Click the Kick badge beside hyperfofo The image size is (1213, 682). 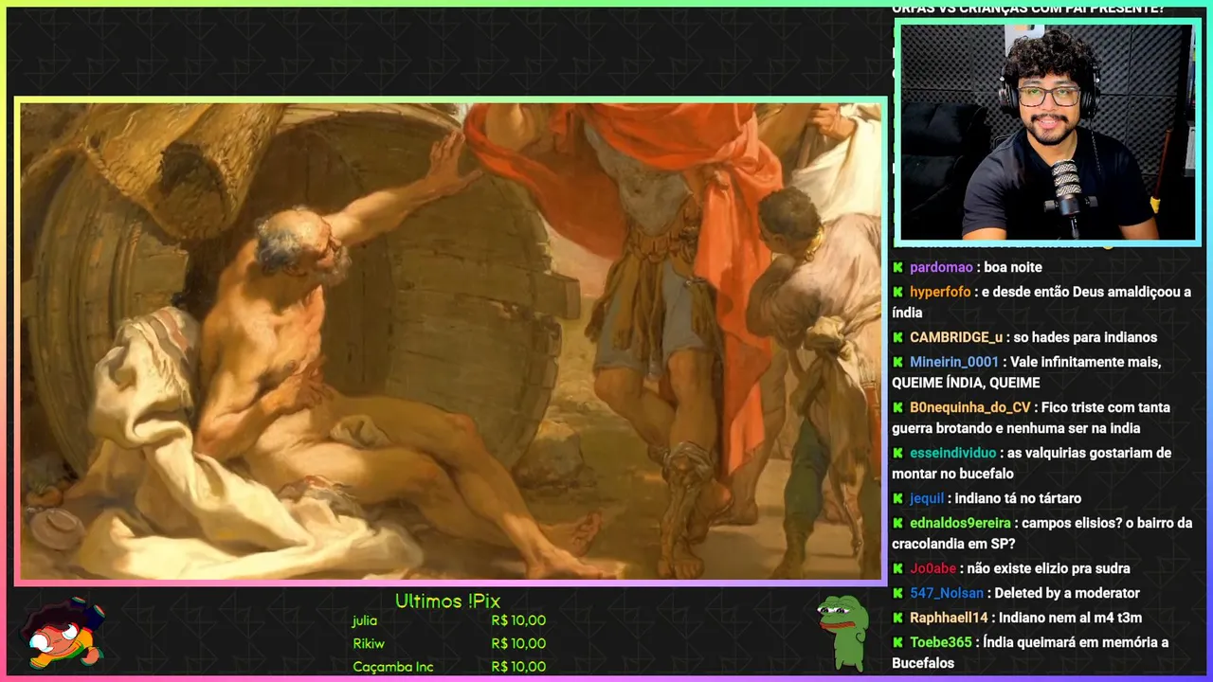(x=897, y=293)
